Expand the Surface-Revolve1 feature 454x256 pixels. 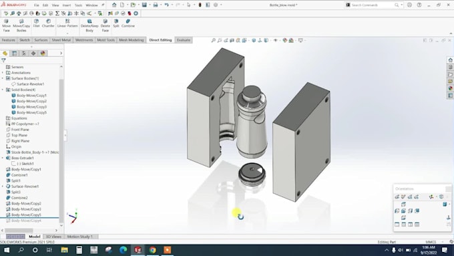(3, 186)
